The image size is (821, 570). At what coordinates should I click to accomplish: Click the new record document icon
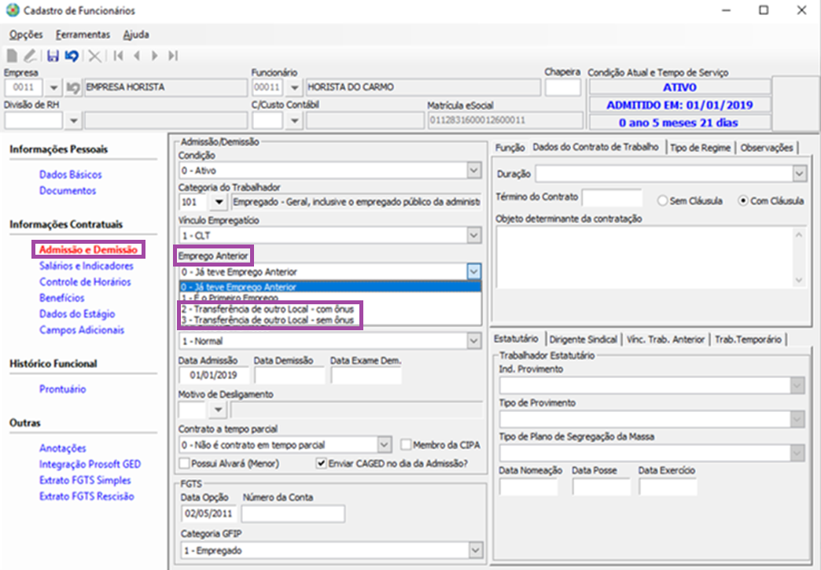(x=13, y=56)
